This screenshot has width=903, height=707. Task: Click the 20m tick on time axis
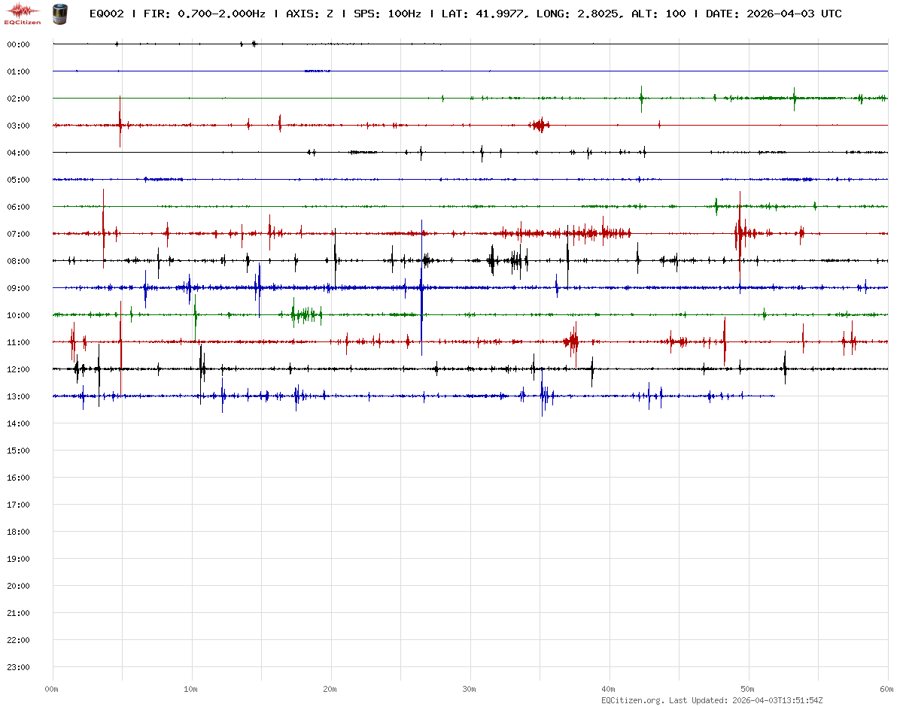330,689
